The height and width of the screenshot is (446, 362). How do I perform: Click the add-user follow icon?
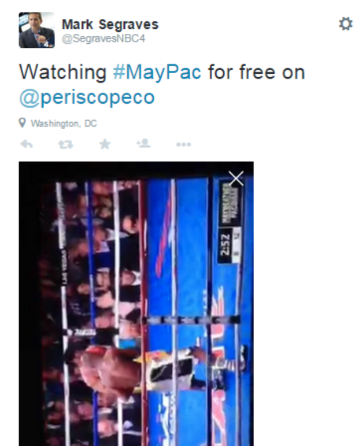(144, 143)
